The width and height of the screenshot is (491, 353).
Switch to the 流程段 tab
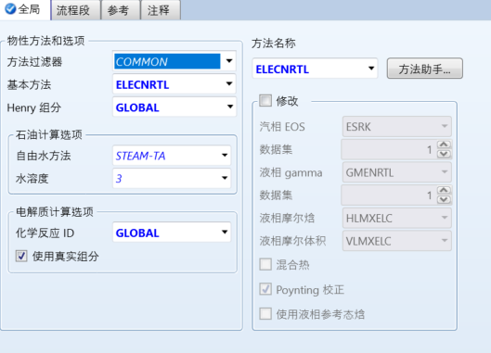pyautogui.click(x=75, y=10)
